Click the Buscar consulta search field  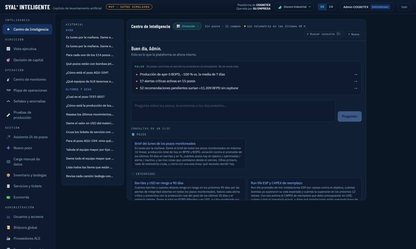point(323,34)
